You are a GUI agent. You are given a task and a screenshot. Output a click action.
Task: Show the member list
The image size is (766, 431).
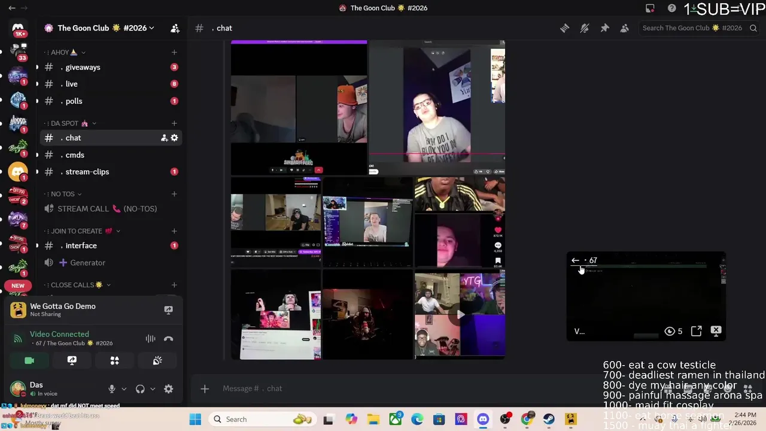[x=624, y=28]
